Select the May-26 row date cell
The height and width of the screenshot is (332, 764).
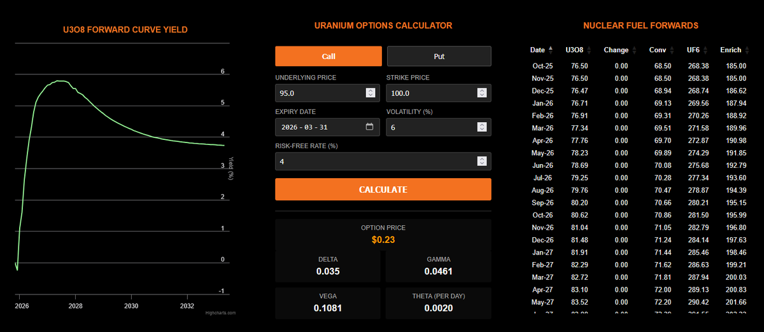541,153
